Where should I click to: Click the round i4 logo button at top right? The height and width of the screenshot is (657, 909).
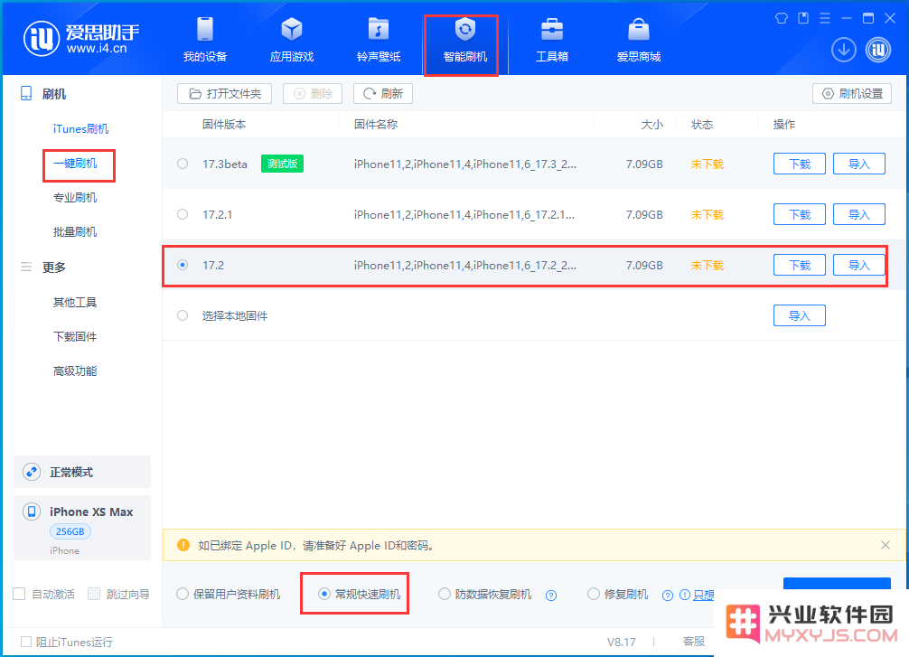(878, 50)
